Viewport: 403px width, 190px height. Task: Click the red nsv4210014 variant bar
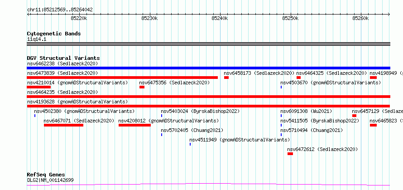39,87
